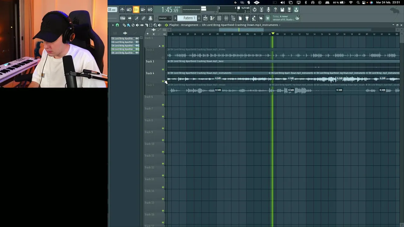
Task: Click the scissors one-click audio tool
Action: pos(261,10)
